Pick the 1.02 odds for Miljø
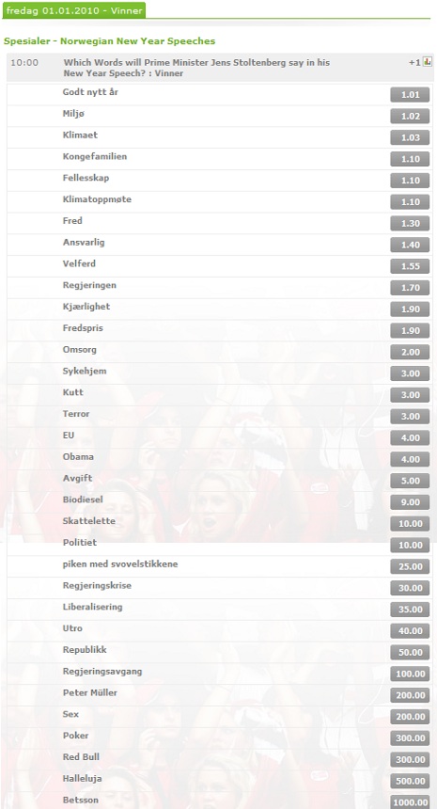Image resolution: width=437 pixels, height=809 pixels. (410, 116)
